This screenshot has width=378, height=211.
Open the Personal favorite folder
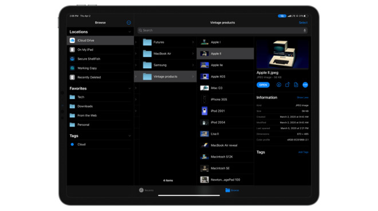pyautogui.click(x=100, y=124)
